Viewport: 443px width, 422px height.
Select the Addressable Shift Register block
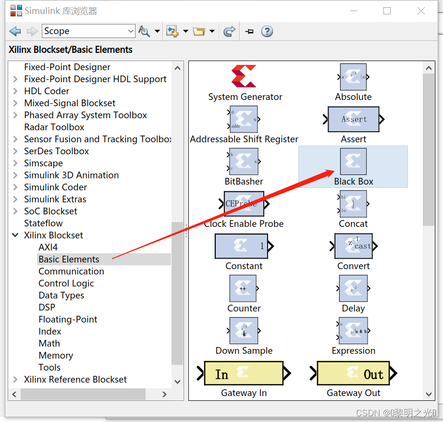tap(244, 119)
